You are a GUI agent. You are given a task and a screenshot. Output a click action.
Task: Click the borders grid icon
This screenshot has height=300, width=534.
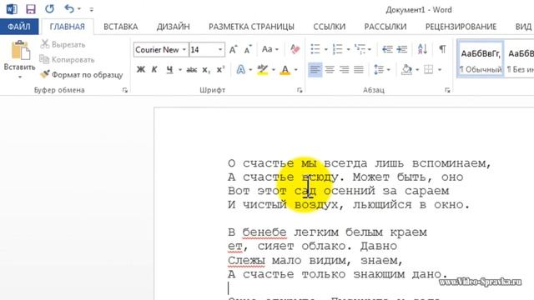tap(428, 70)
